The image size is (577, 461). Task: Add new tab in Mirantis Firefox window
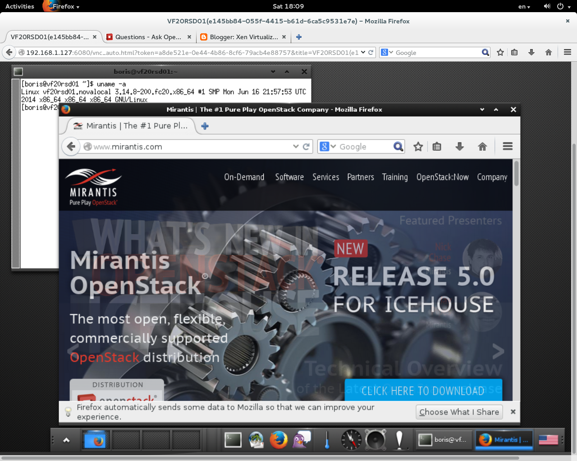click(x=205, y=126)
